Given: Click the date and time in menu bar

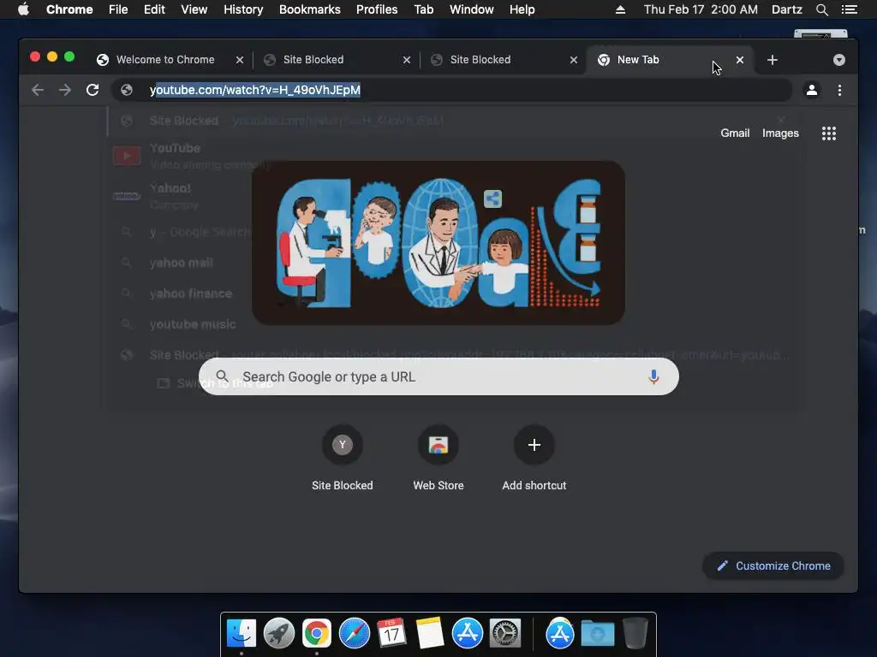Looking at the screenshot, I should (701, 9).
